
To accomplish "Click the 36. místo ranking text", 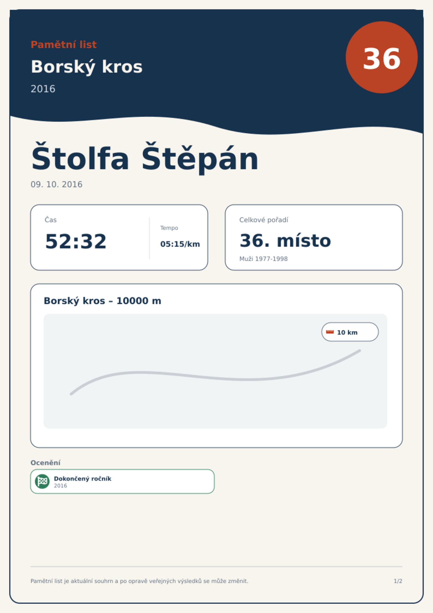I will [285, 241].
